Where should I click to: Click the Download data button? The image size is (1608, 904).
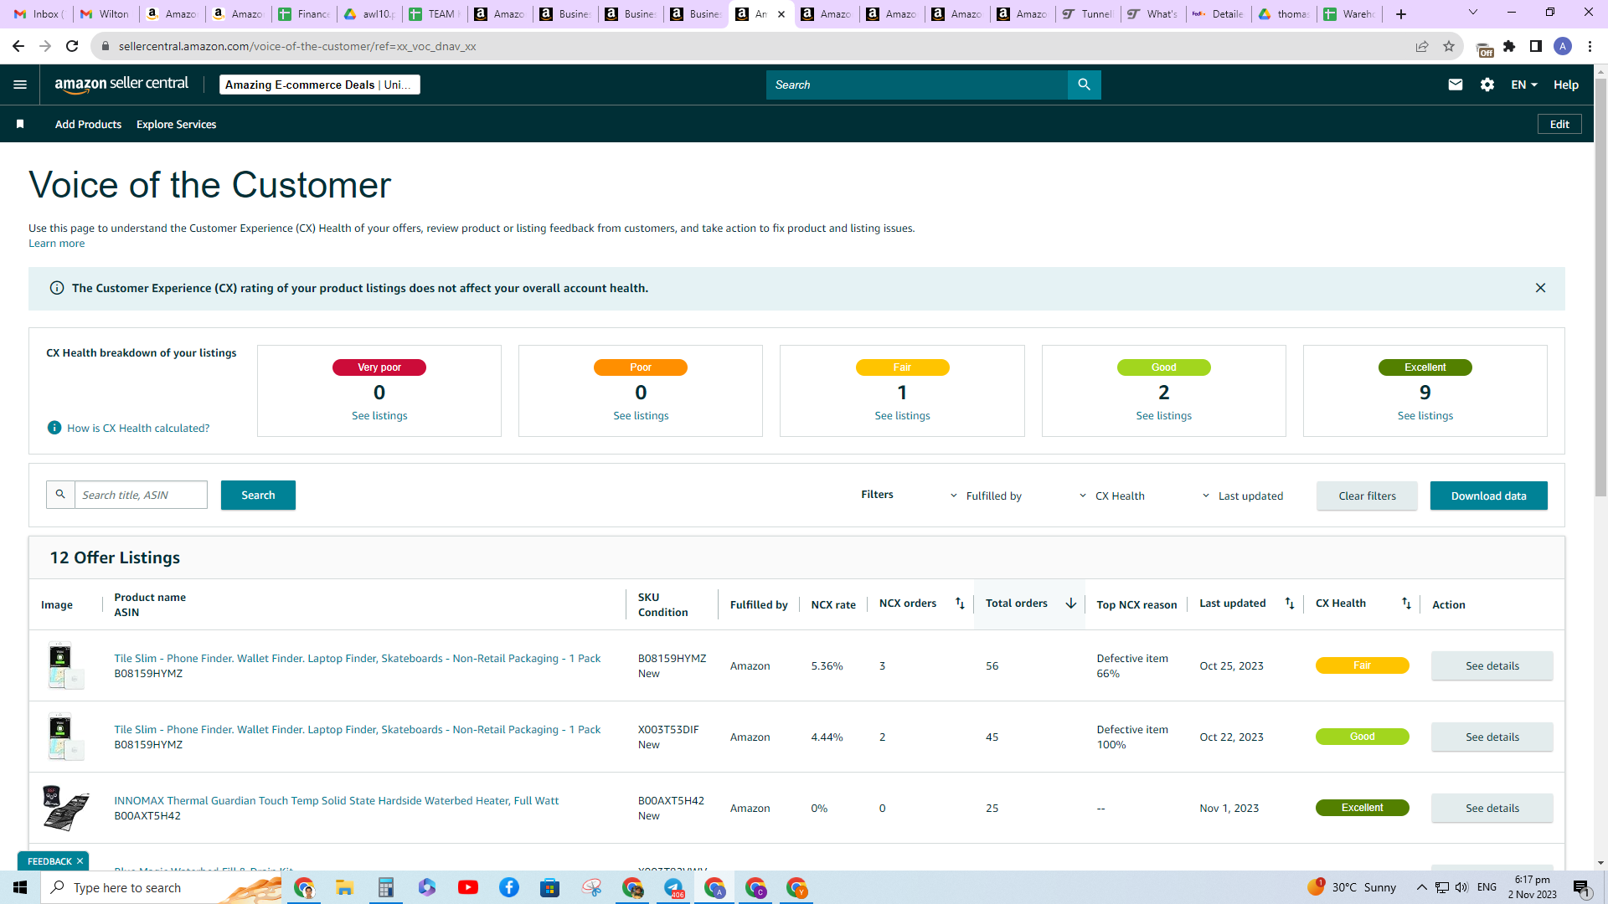click(1488, 496)
